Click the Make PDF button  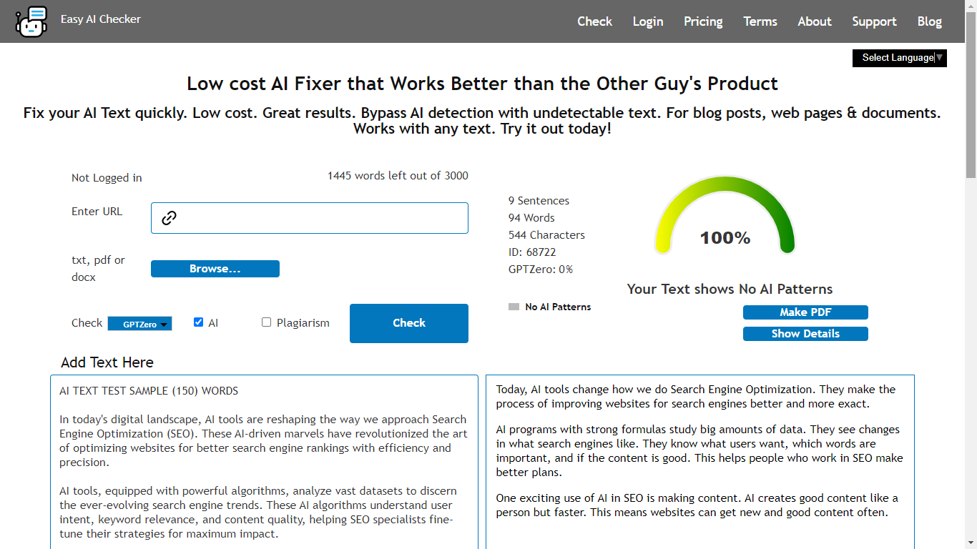coord(805,312)
